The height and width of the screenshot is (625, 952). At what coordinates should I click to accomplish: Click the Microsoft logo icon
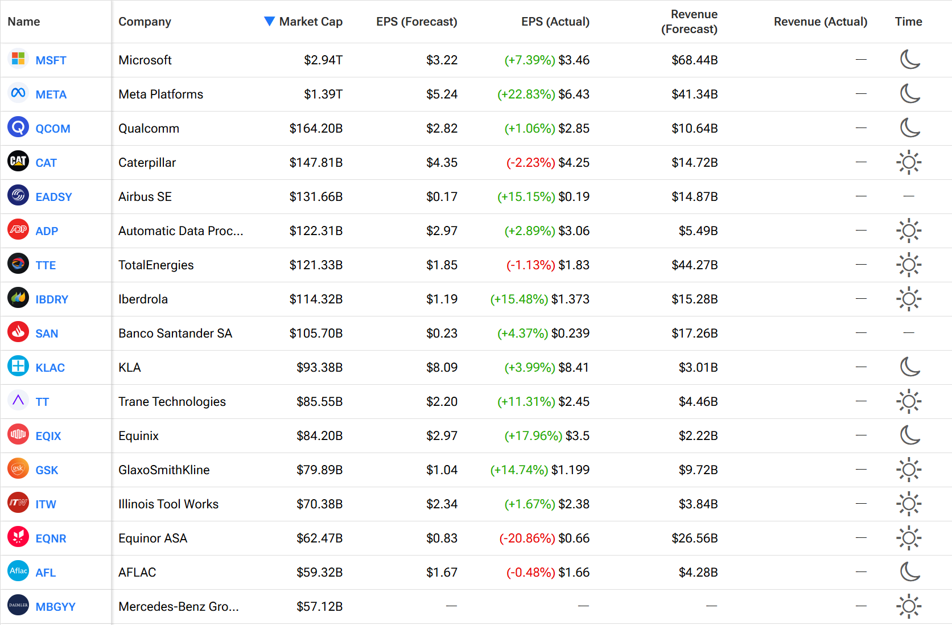[18, 59]
